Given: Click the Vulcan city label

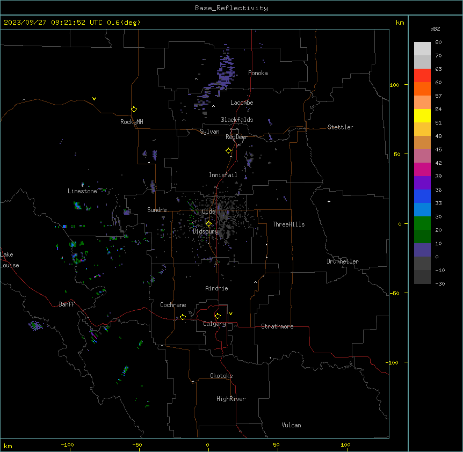Looking at the screenshot, I should tap(291, 425).
